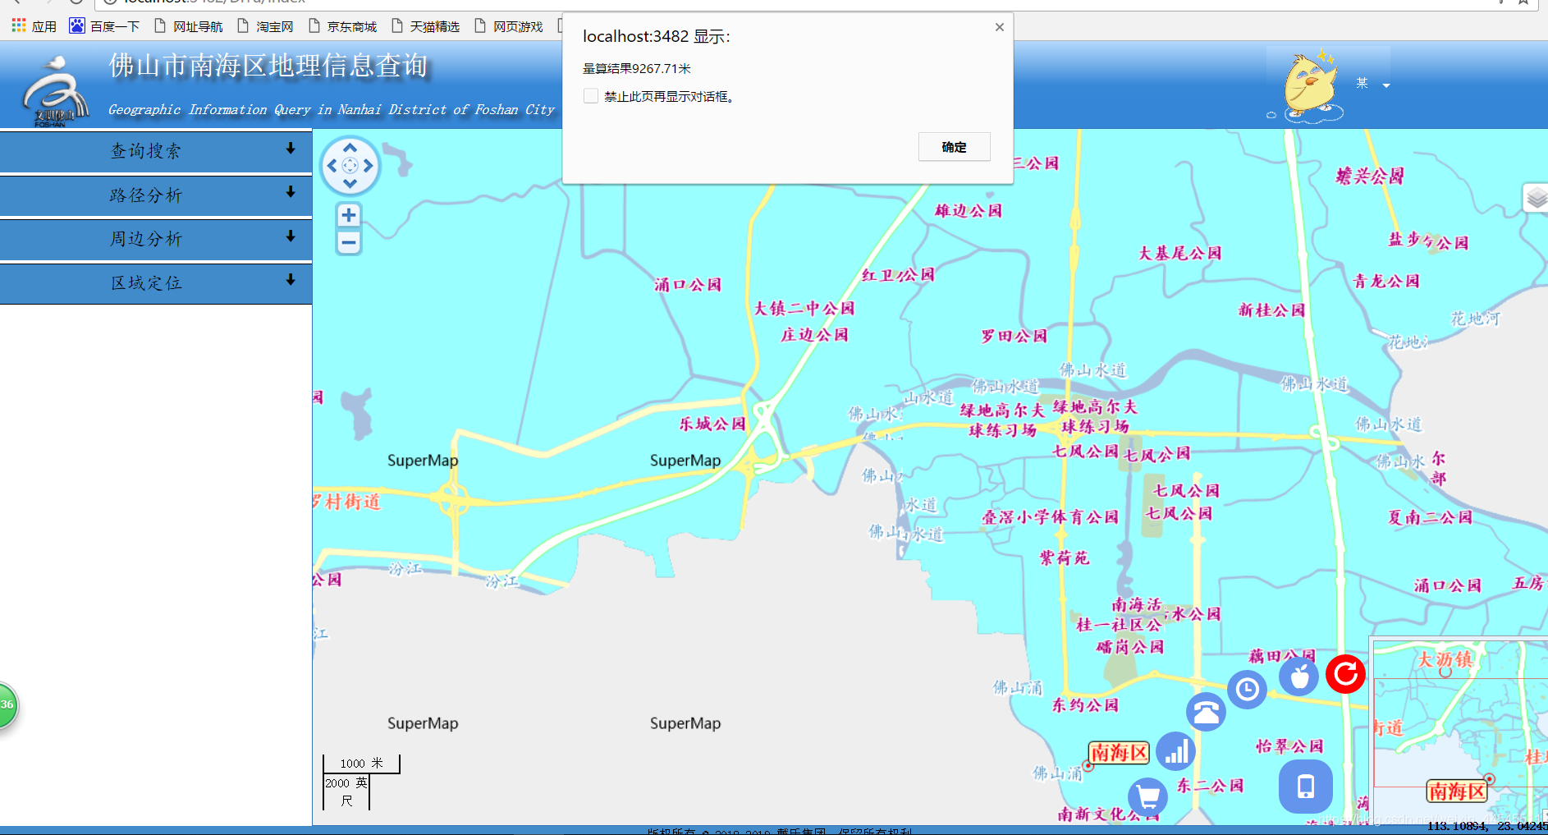This screenshot has width=1548, height=835.
Task: Close the localhost alert dialog
Action: coord(999,27)
